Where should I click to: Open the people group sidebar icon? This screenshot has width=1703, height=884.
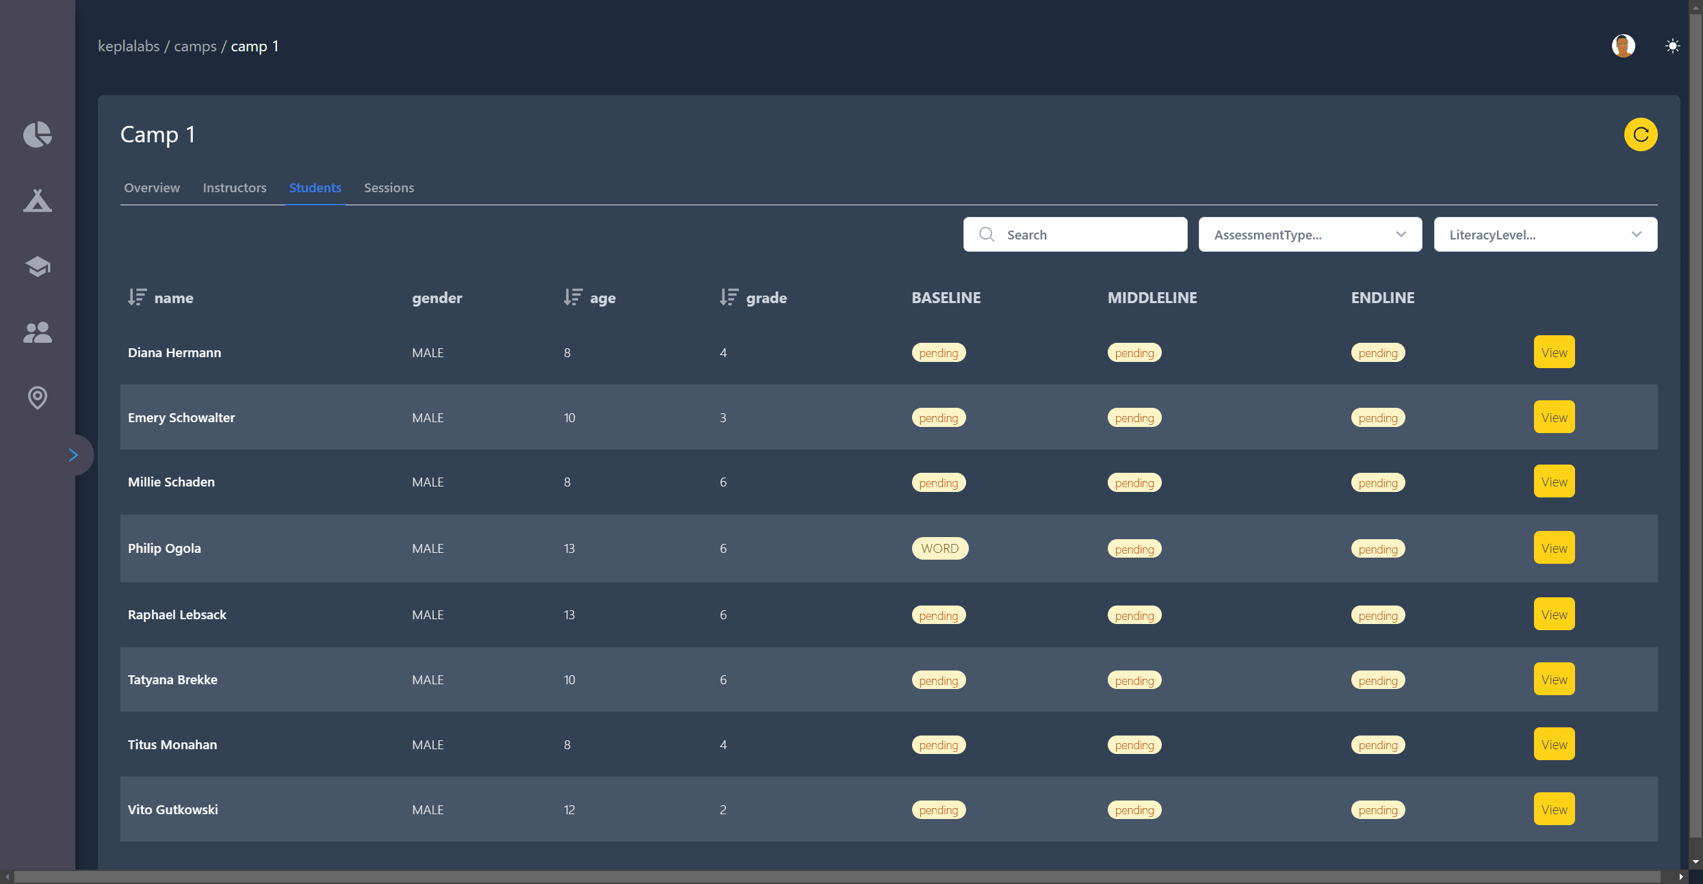coord(37,333)
